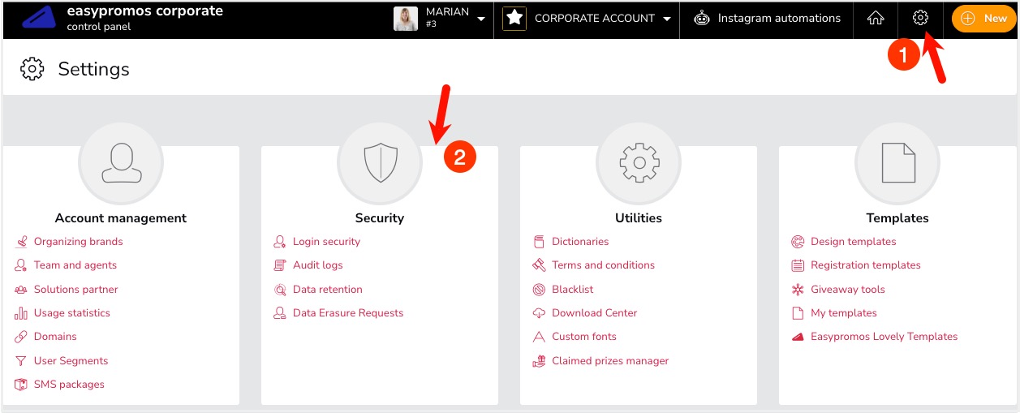Open Easypromos Lovely Templates
This screenshot has width=1020, height=413.
[x=884, y=337]
